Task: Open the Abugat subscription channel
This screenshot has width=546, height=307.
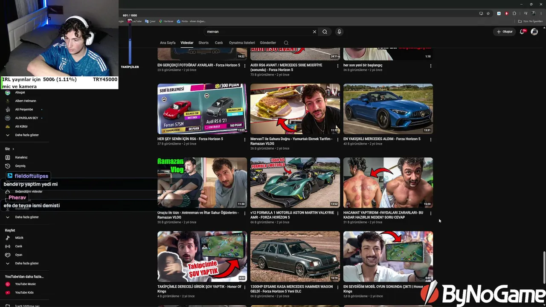Action: coord(20,93)
